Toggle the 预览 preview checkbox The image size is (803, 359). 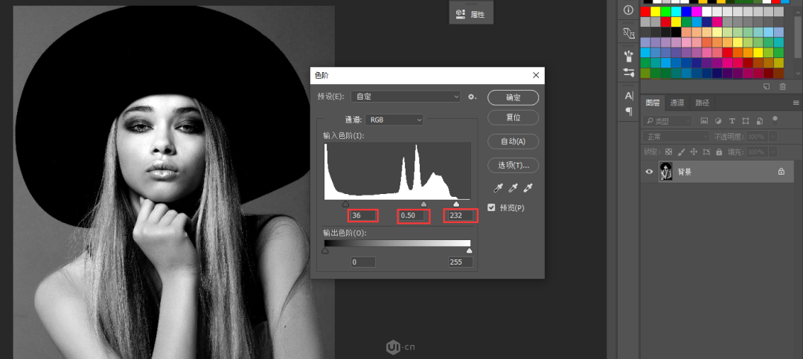pyautogui.click(x=491, y=207)
